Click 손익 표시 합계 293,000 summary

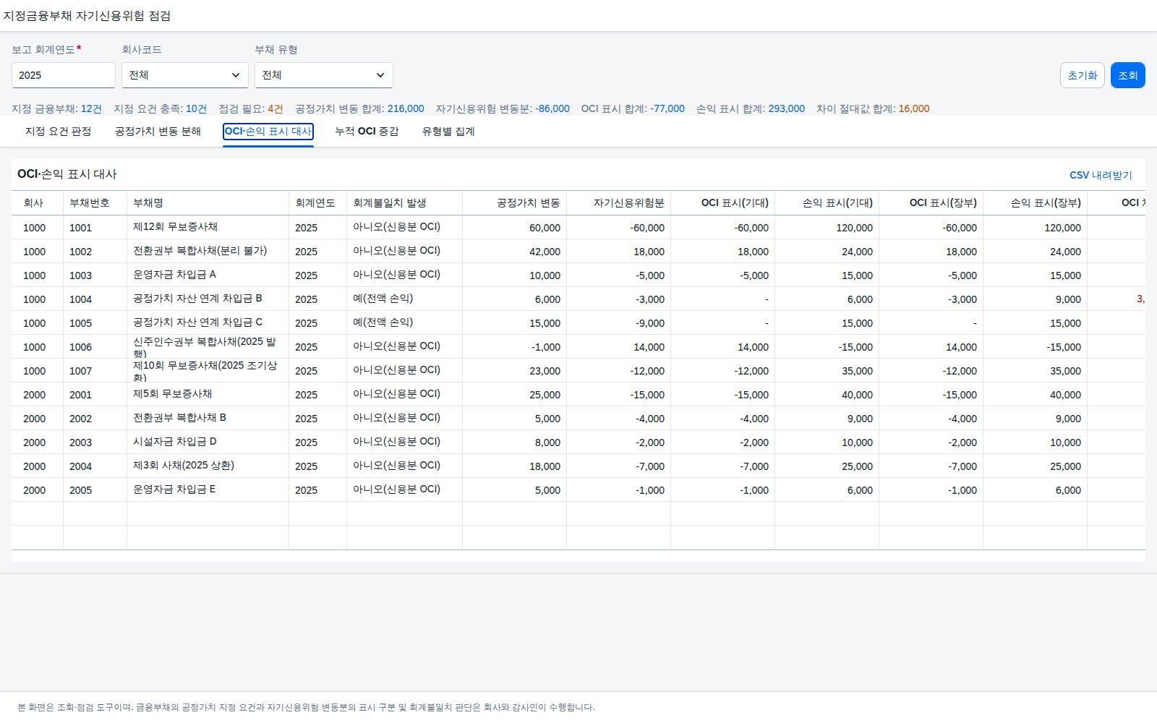(751, 108)
